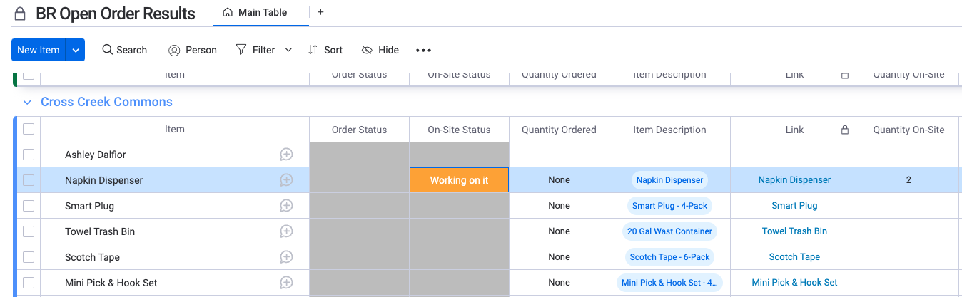962x297 pixels.
Task: Open conversation bubble for Smart Plug row
Action: 286,206
